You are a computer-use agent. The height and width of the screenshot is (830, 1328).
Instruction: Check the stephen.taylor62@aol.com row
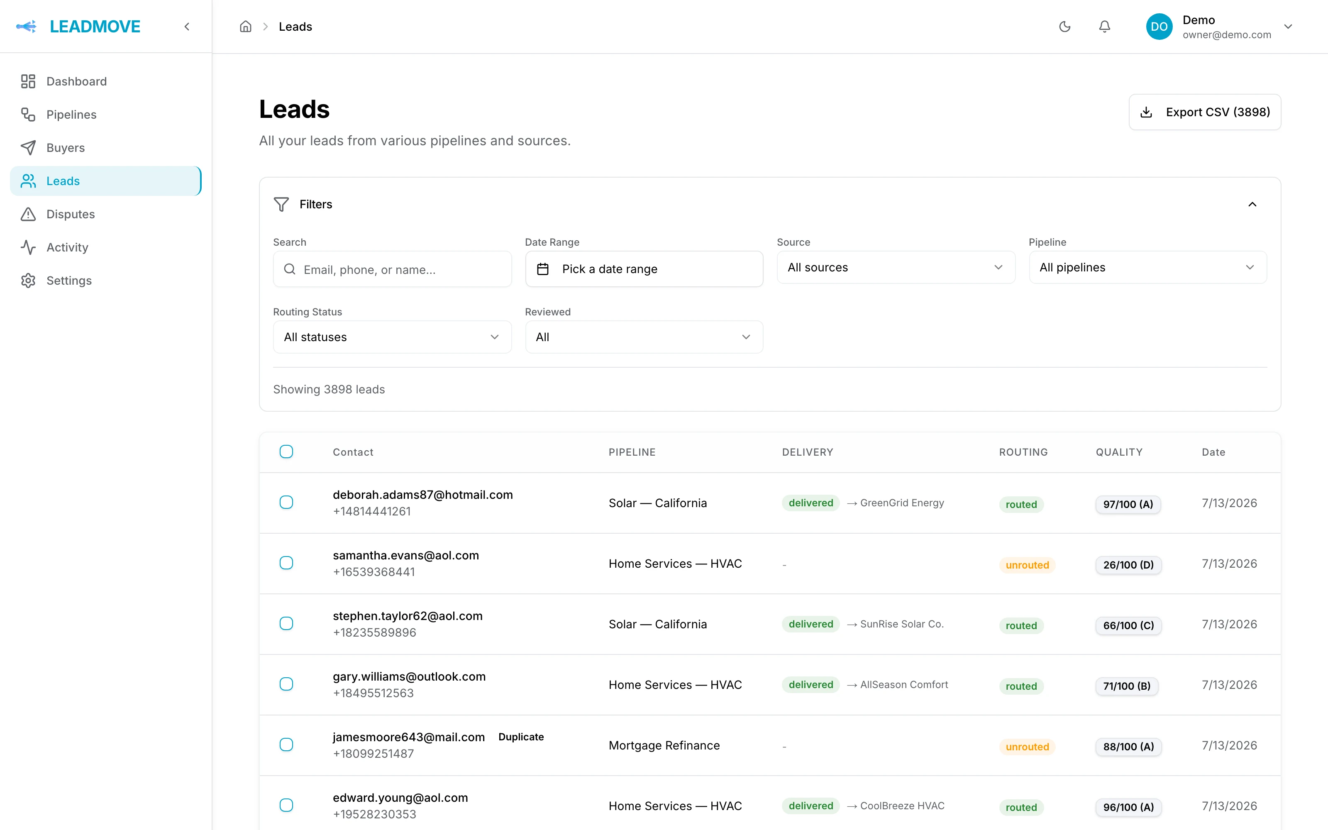(286, 624)
